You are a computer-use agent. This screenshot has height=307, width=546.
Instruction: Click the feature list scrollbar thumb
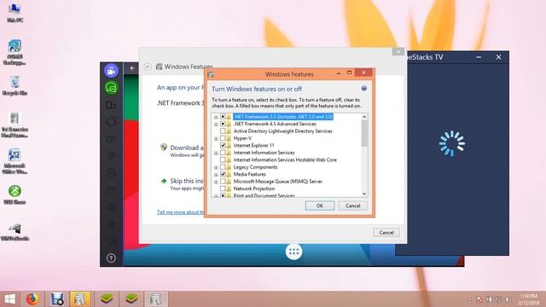coord(364,133)
